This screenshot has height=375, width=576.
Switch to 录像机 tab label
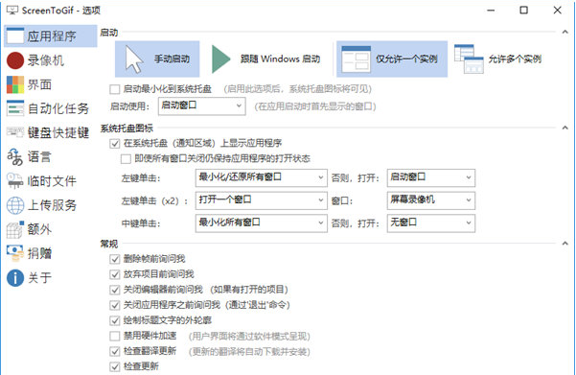(46, 60)
